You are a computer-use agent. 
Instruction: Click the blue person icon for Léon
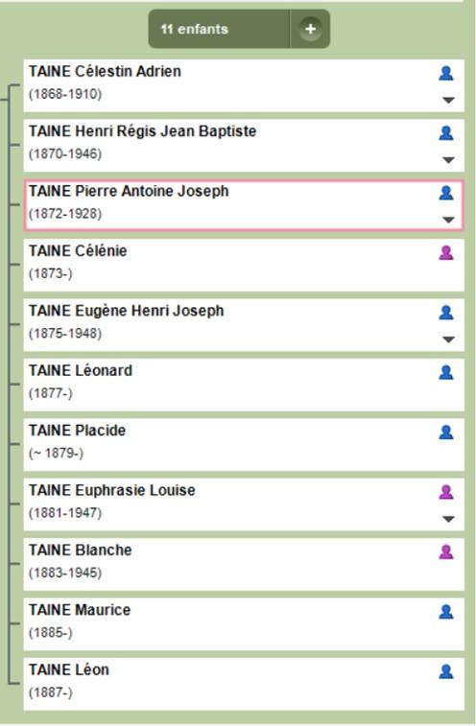(x=446, y=671)
